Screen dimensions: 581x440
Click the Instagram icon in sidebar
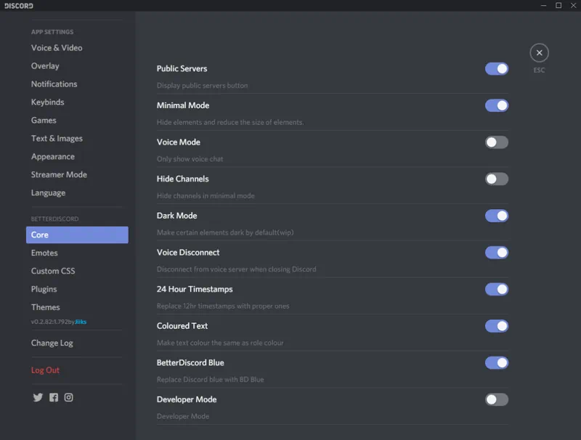[69, 398]
